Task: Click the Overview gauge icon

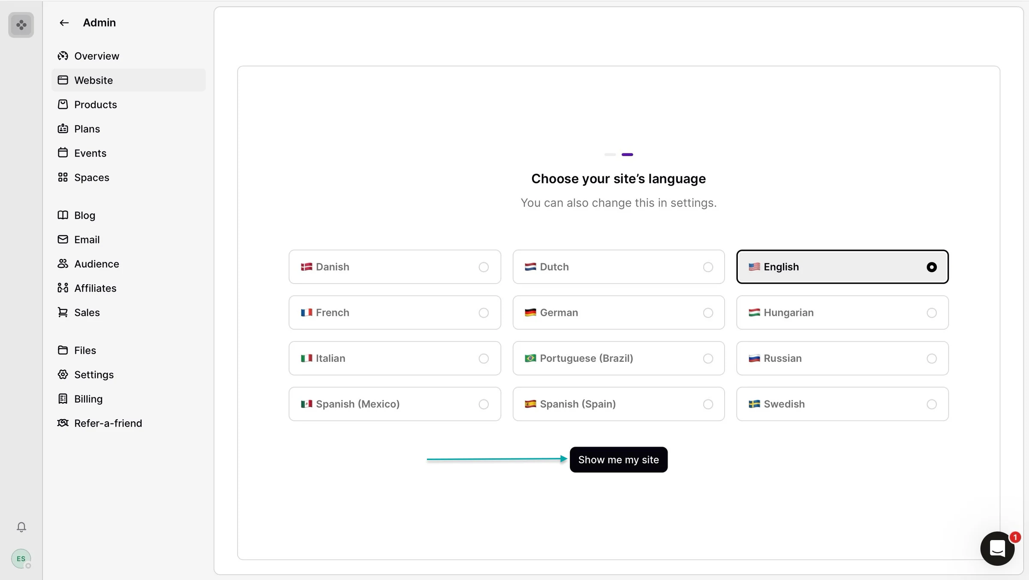Action: [63, 56]
